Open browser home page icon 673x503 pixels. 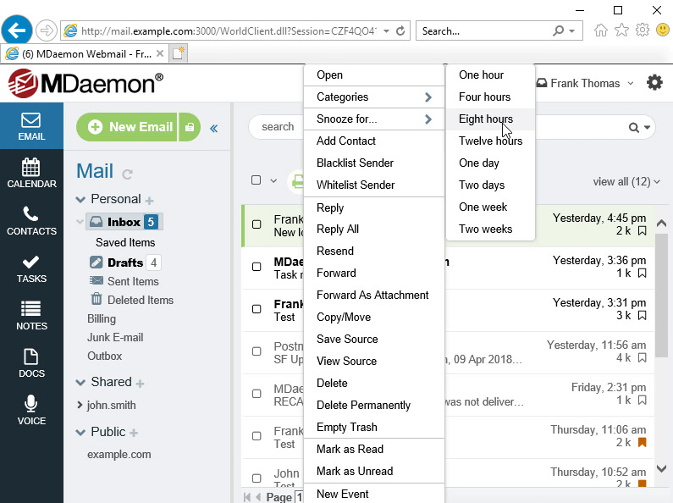(601, 30)
